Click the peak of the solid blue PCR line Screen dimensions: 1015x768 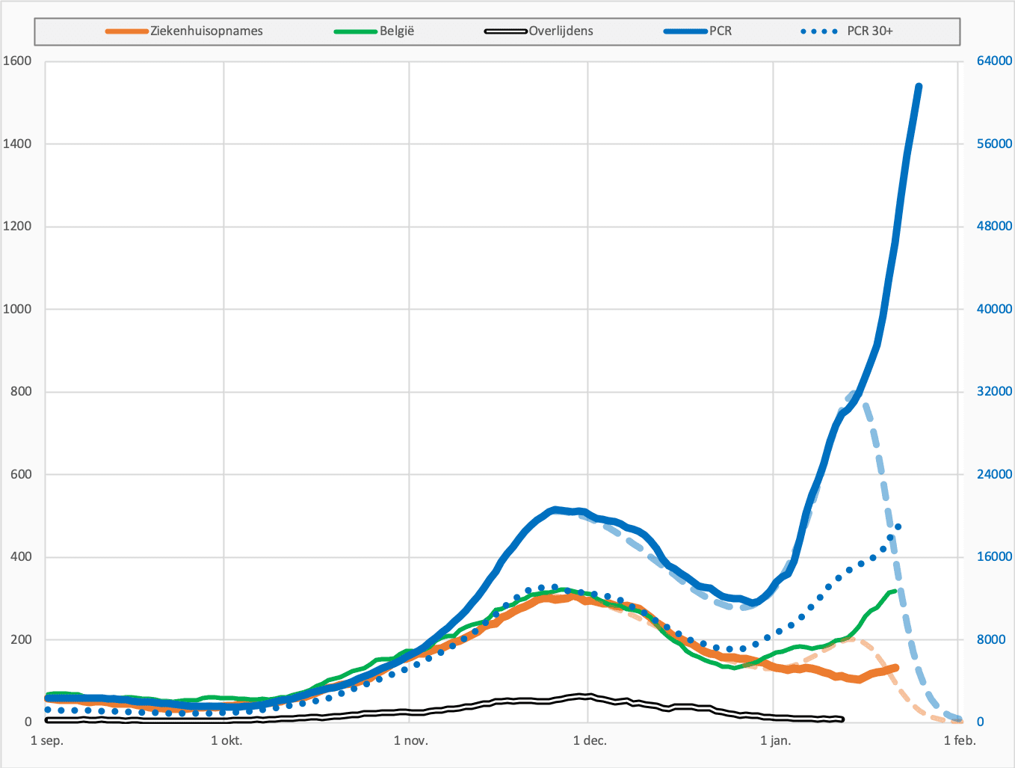coord(919,87)
